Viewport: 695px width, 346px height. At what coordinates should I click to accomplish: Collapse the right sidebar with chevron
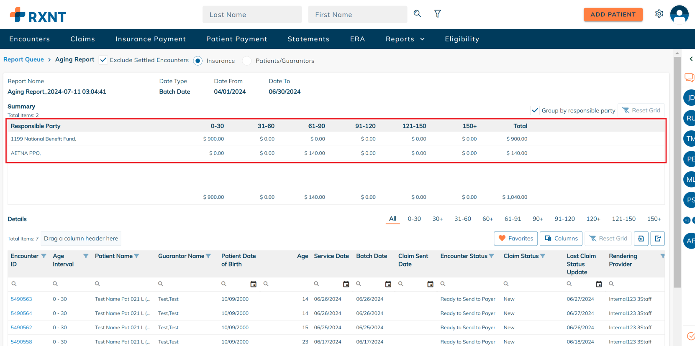click(691, 59)
